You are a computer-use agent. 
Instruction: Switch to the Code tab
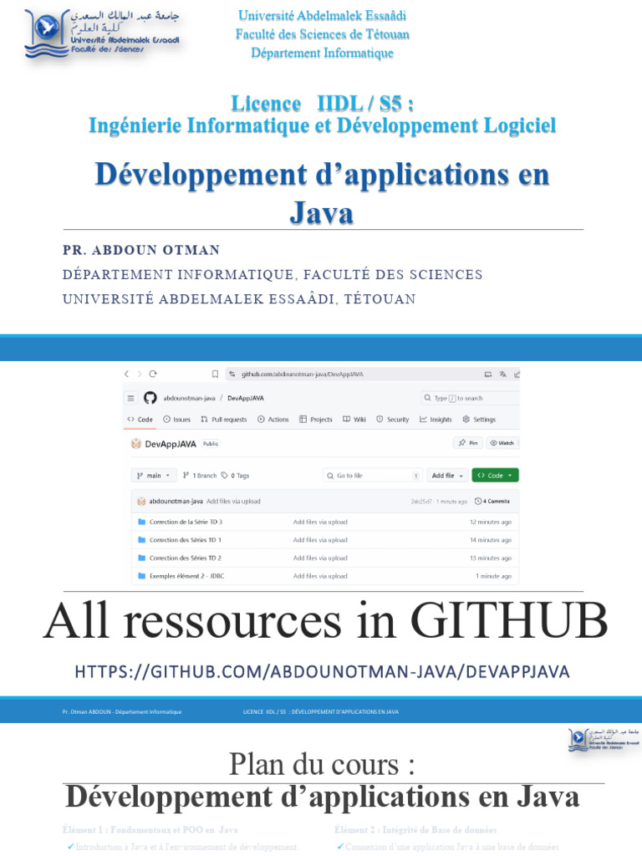pos(140,420)
